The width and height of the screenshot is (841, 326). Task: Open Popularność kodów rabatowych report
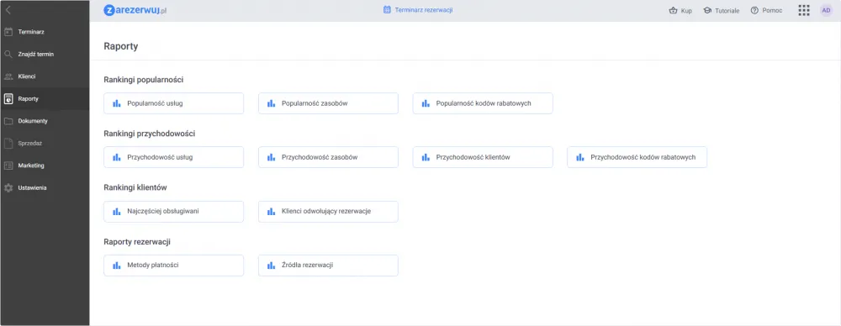coord(483,103)
